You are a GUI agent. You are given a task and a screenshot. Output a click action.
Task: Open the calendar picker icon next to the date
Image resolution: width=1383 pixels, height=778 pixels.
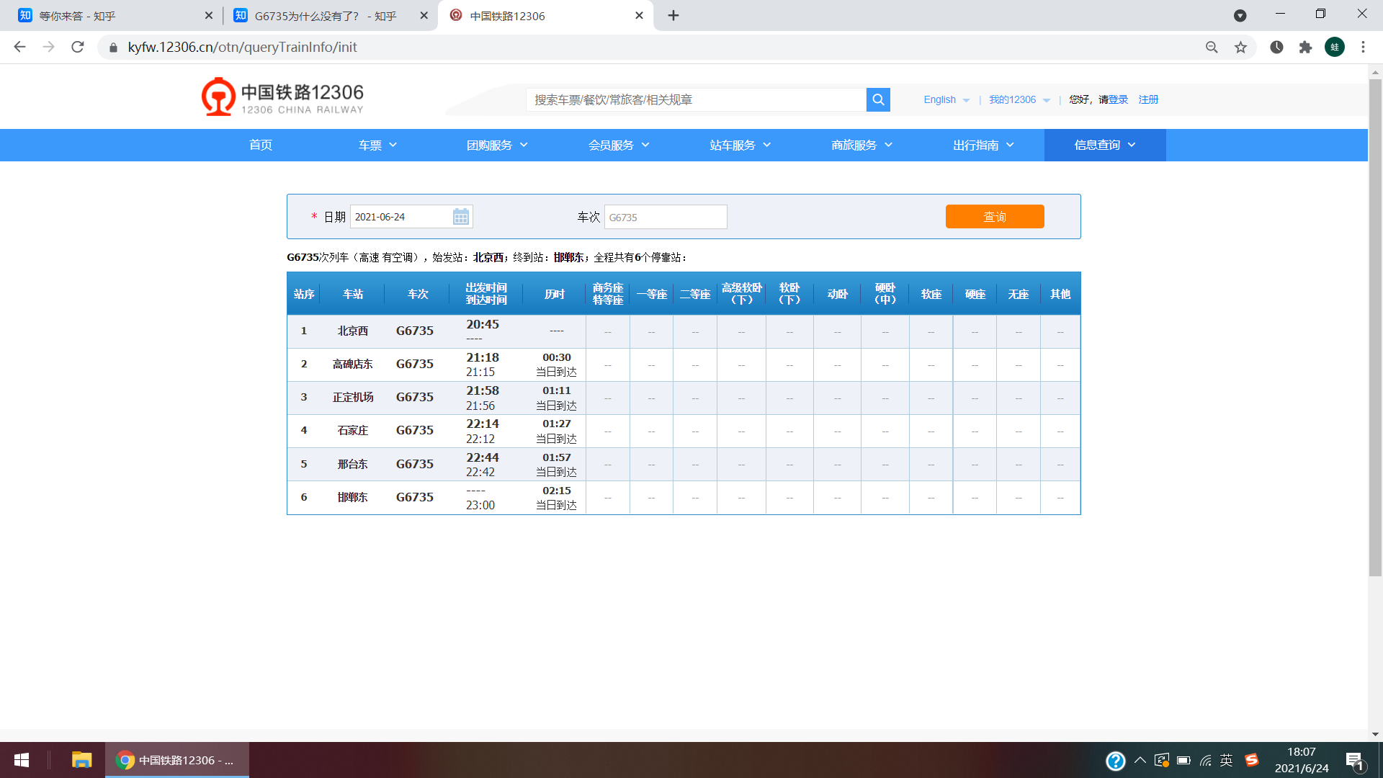[460, 216]
